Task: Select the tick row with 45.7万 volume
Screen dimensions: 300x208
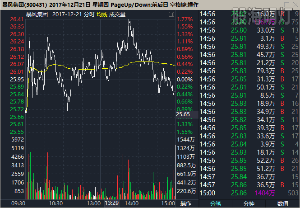Action: point(249,55)
